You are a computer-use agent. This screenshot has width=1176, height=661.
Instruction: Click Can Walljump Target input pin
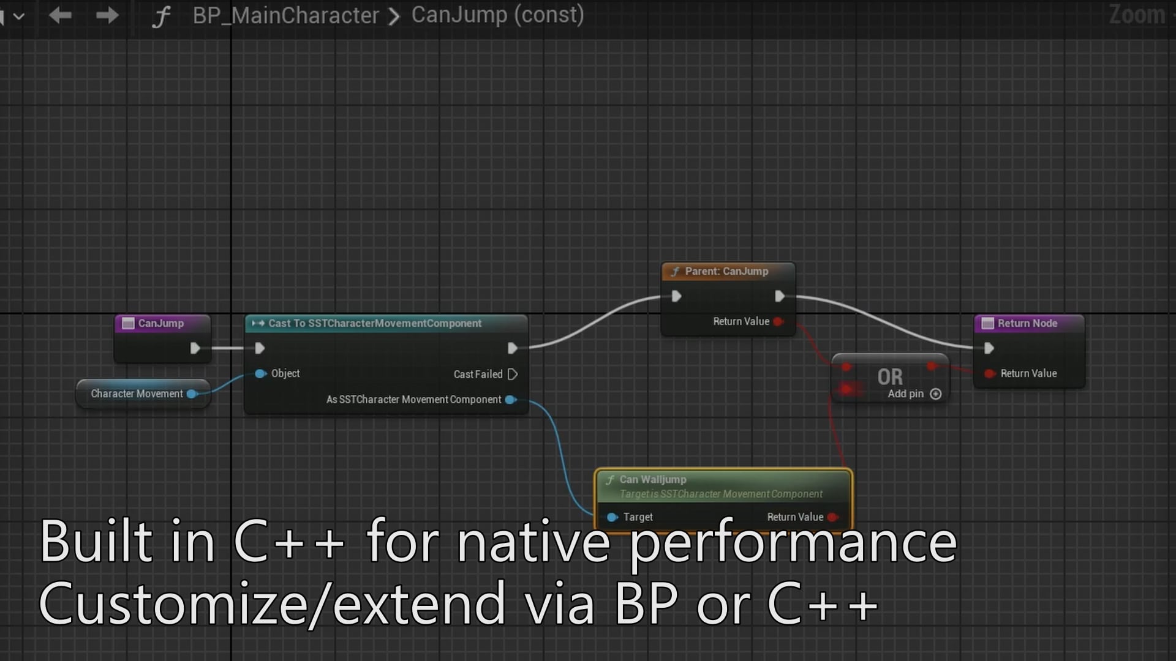click(x=612, y=517)
